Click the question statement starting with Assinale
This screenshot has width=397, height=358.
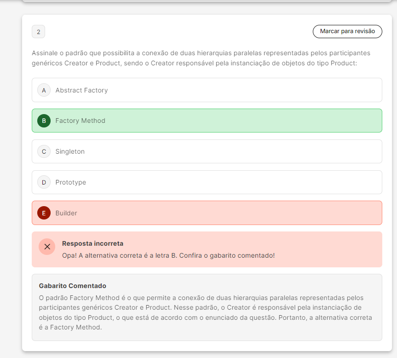point(201,58)
